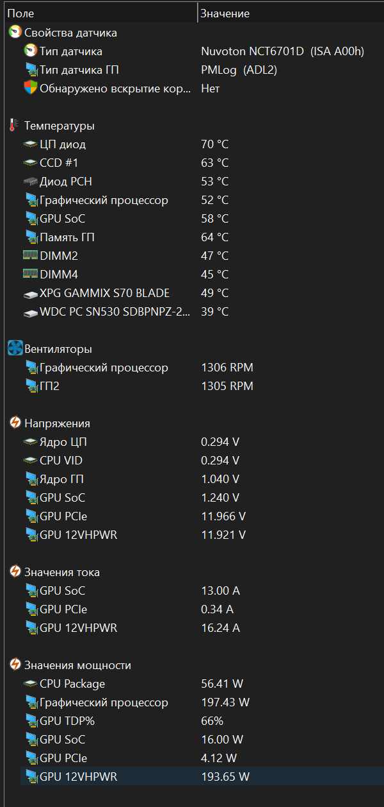Click the shield icon for chassis intrusion
This screenshot has height=807, width=384.
[x=30, y=89]
